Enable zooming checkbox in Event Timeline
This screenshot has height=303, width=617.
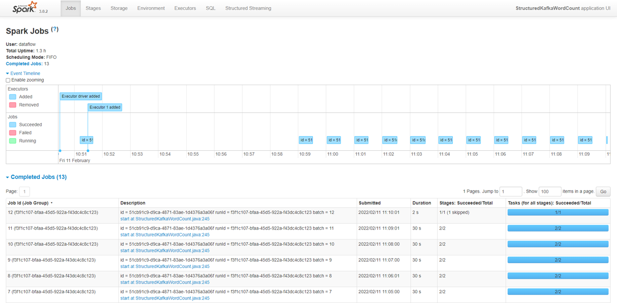(x=8, y=80)
